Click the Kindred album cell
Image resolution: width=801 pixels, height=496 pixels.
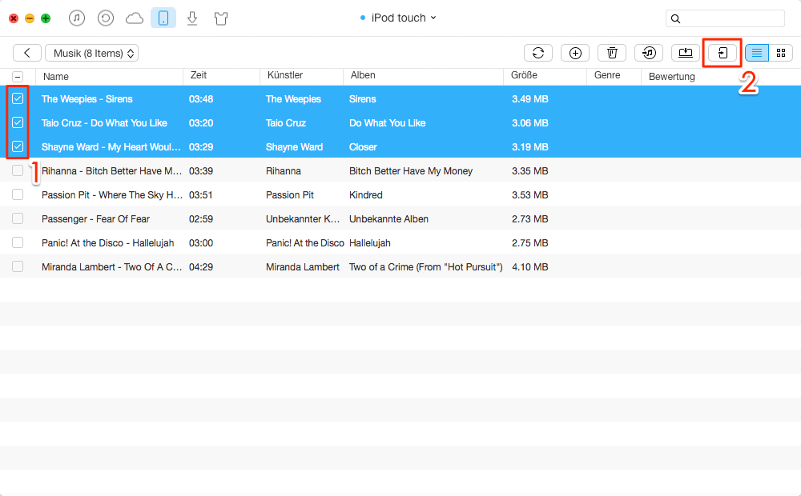(366, 195)
